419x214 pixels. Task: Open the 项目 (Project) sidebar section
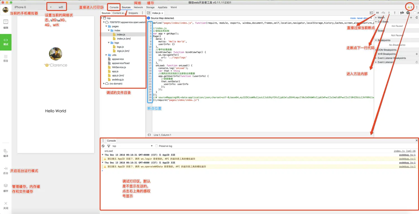click(6, 58)
